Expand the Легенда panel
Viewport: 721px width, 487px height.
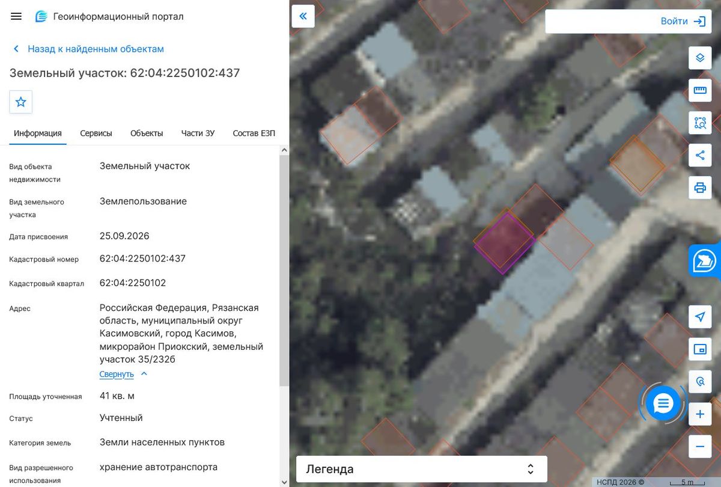422,469
